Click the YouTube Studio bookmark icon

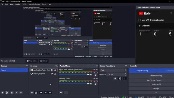170,13
